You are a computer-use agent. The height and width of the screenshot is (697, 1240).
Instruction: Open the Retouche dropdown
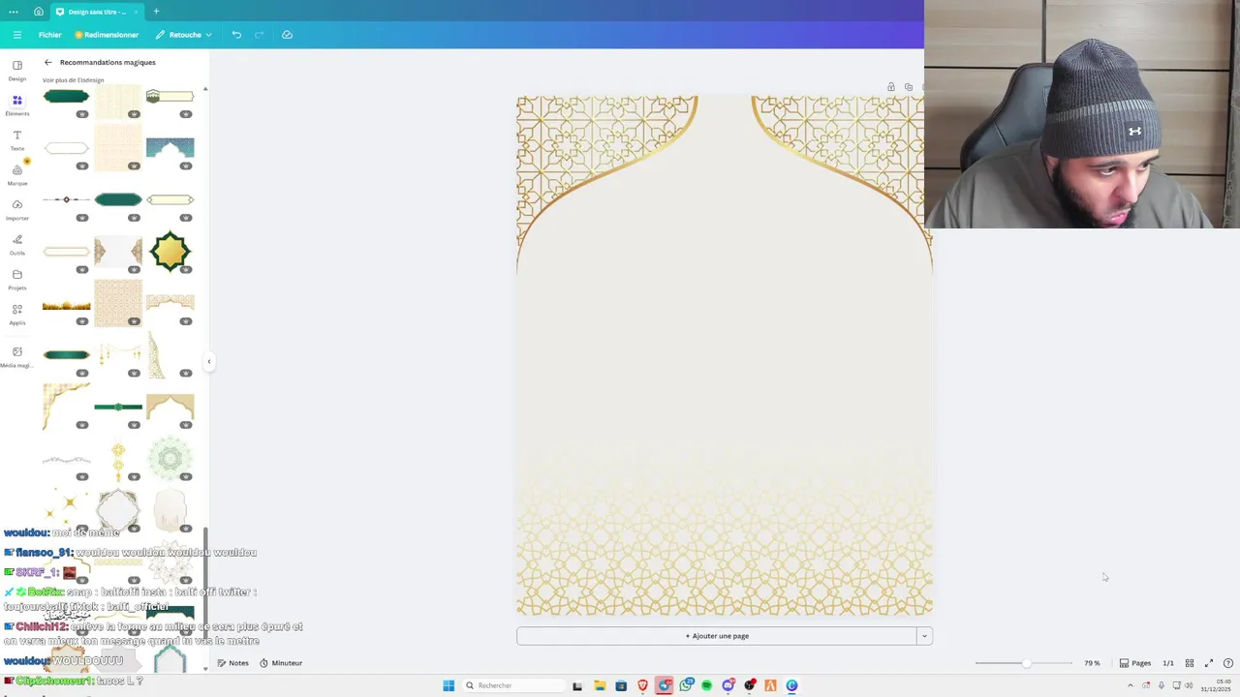[184, 35]
